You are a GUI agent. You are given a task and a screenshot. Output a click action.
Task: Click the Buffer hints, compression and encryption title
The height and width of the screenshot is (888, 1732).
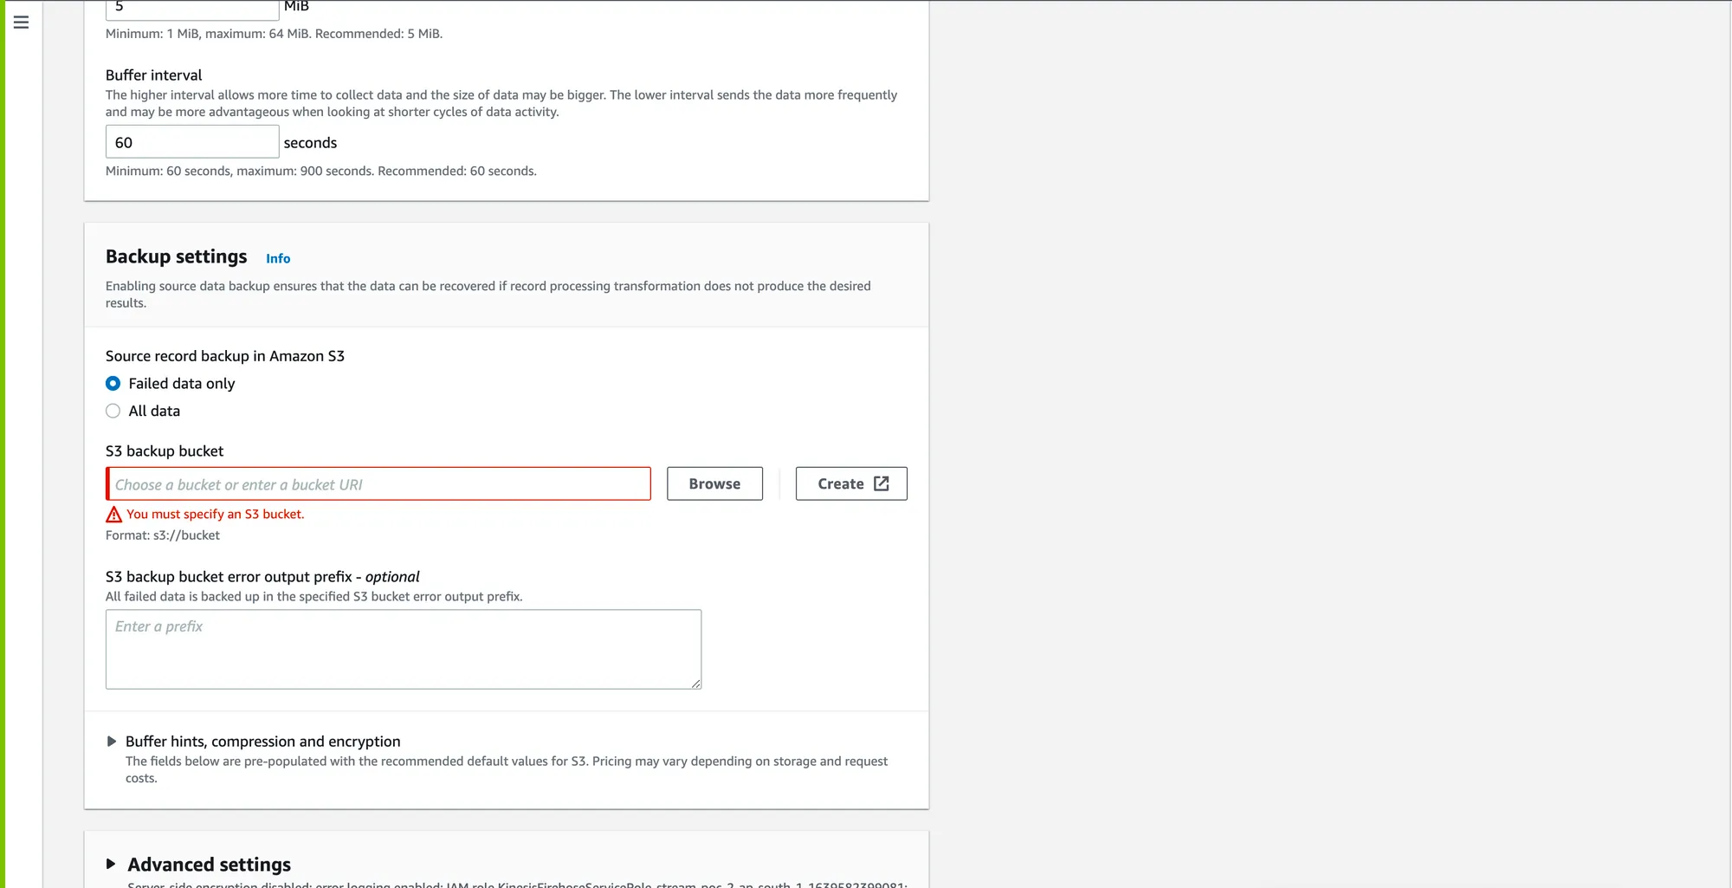[262, 742]
